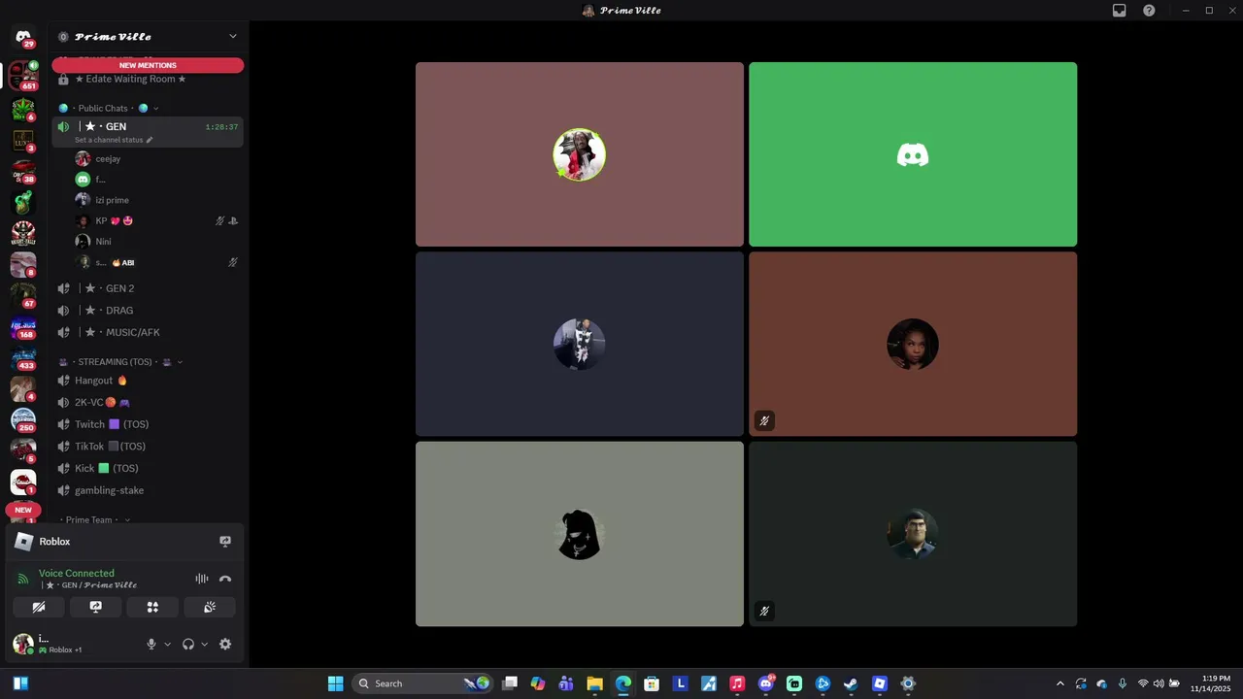Deafen with the headphones icon
Viewport: 1243px width, 699px height.
point(188,644)
